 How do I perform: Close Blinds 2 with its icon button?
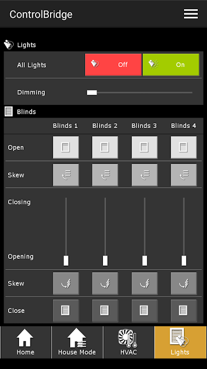[105, 311]
